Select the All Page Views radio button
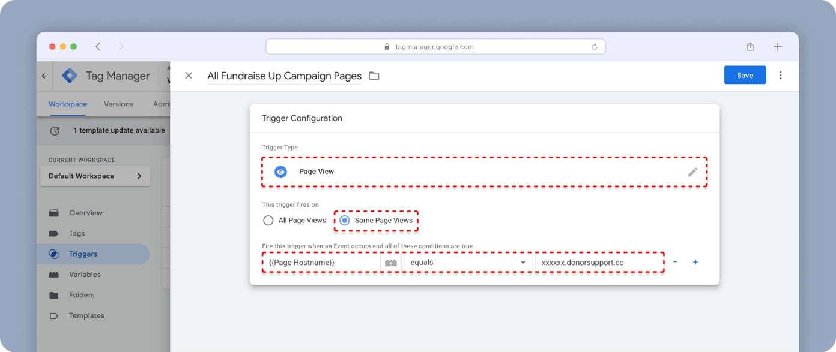Viewport: 836px width, 352px height. pos(268,221)
